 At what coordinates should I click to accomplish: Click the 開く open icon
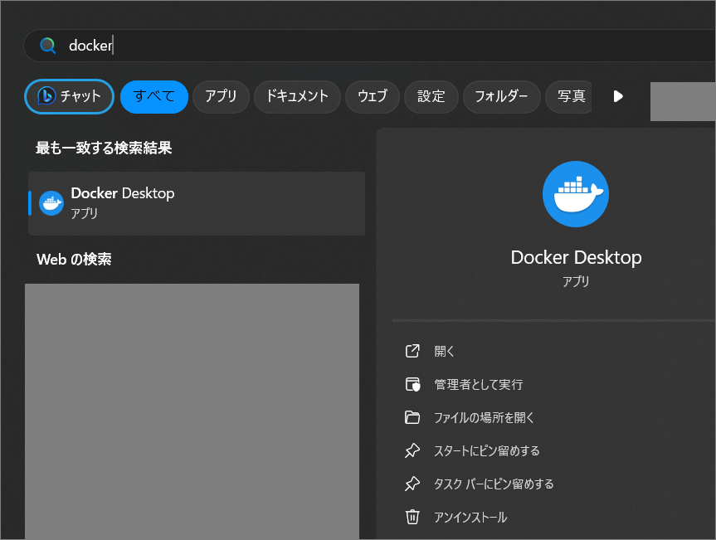click(x=412, y=351)
